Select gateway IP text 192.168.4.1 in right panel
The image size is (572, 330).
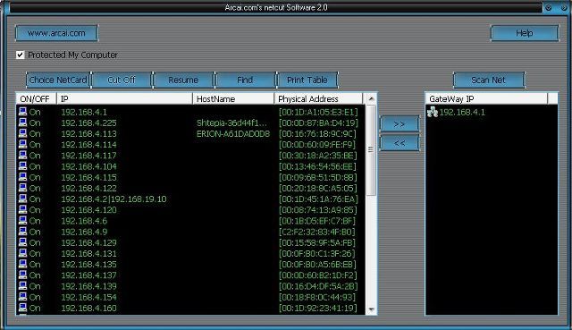462,112
